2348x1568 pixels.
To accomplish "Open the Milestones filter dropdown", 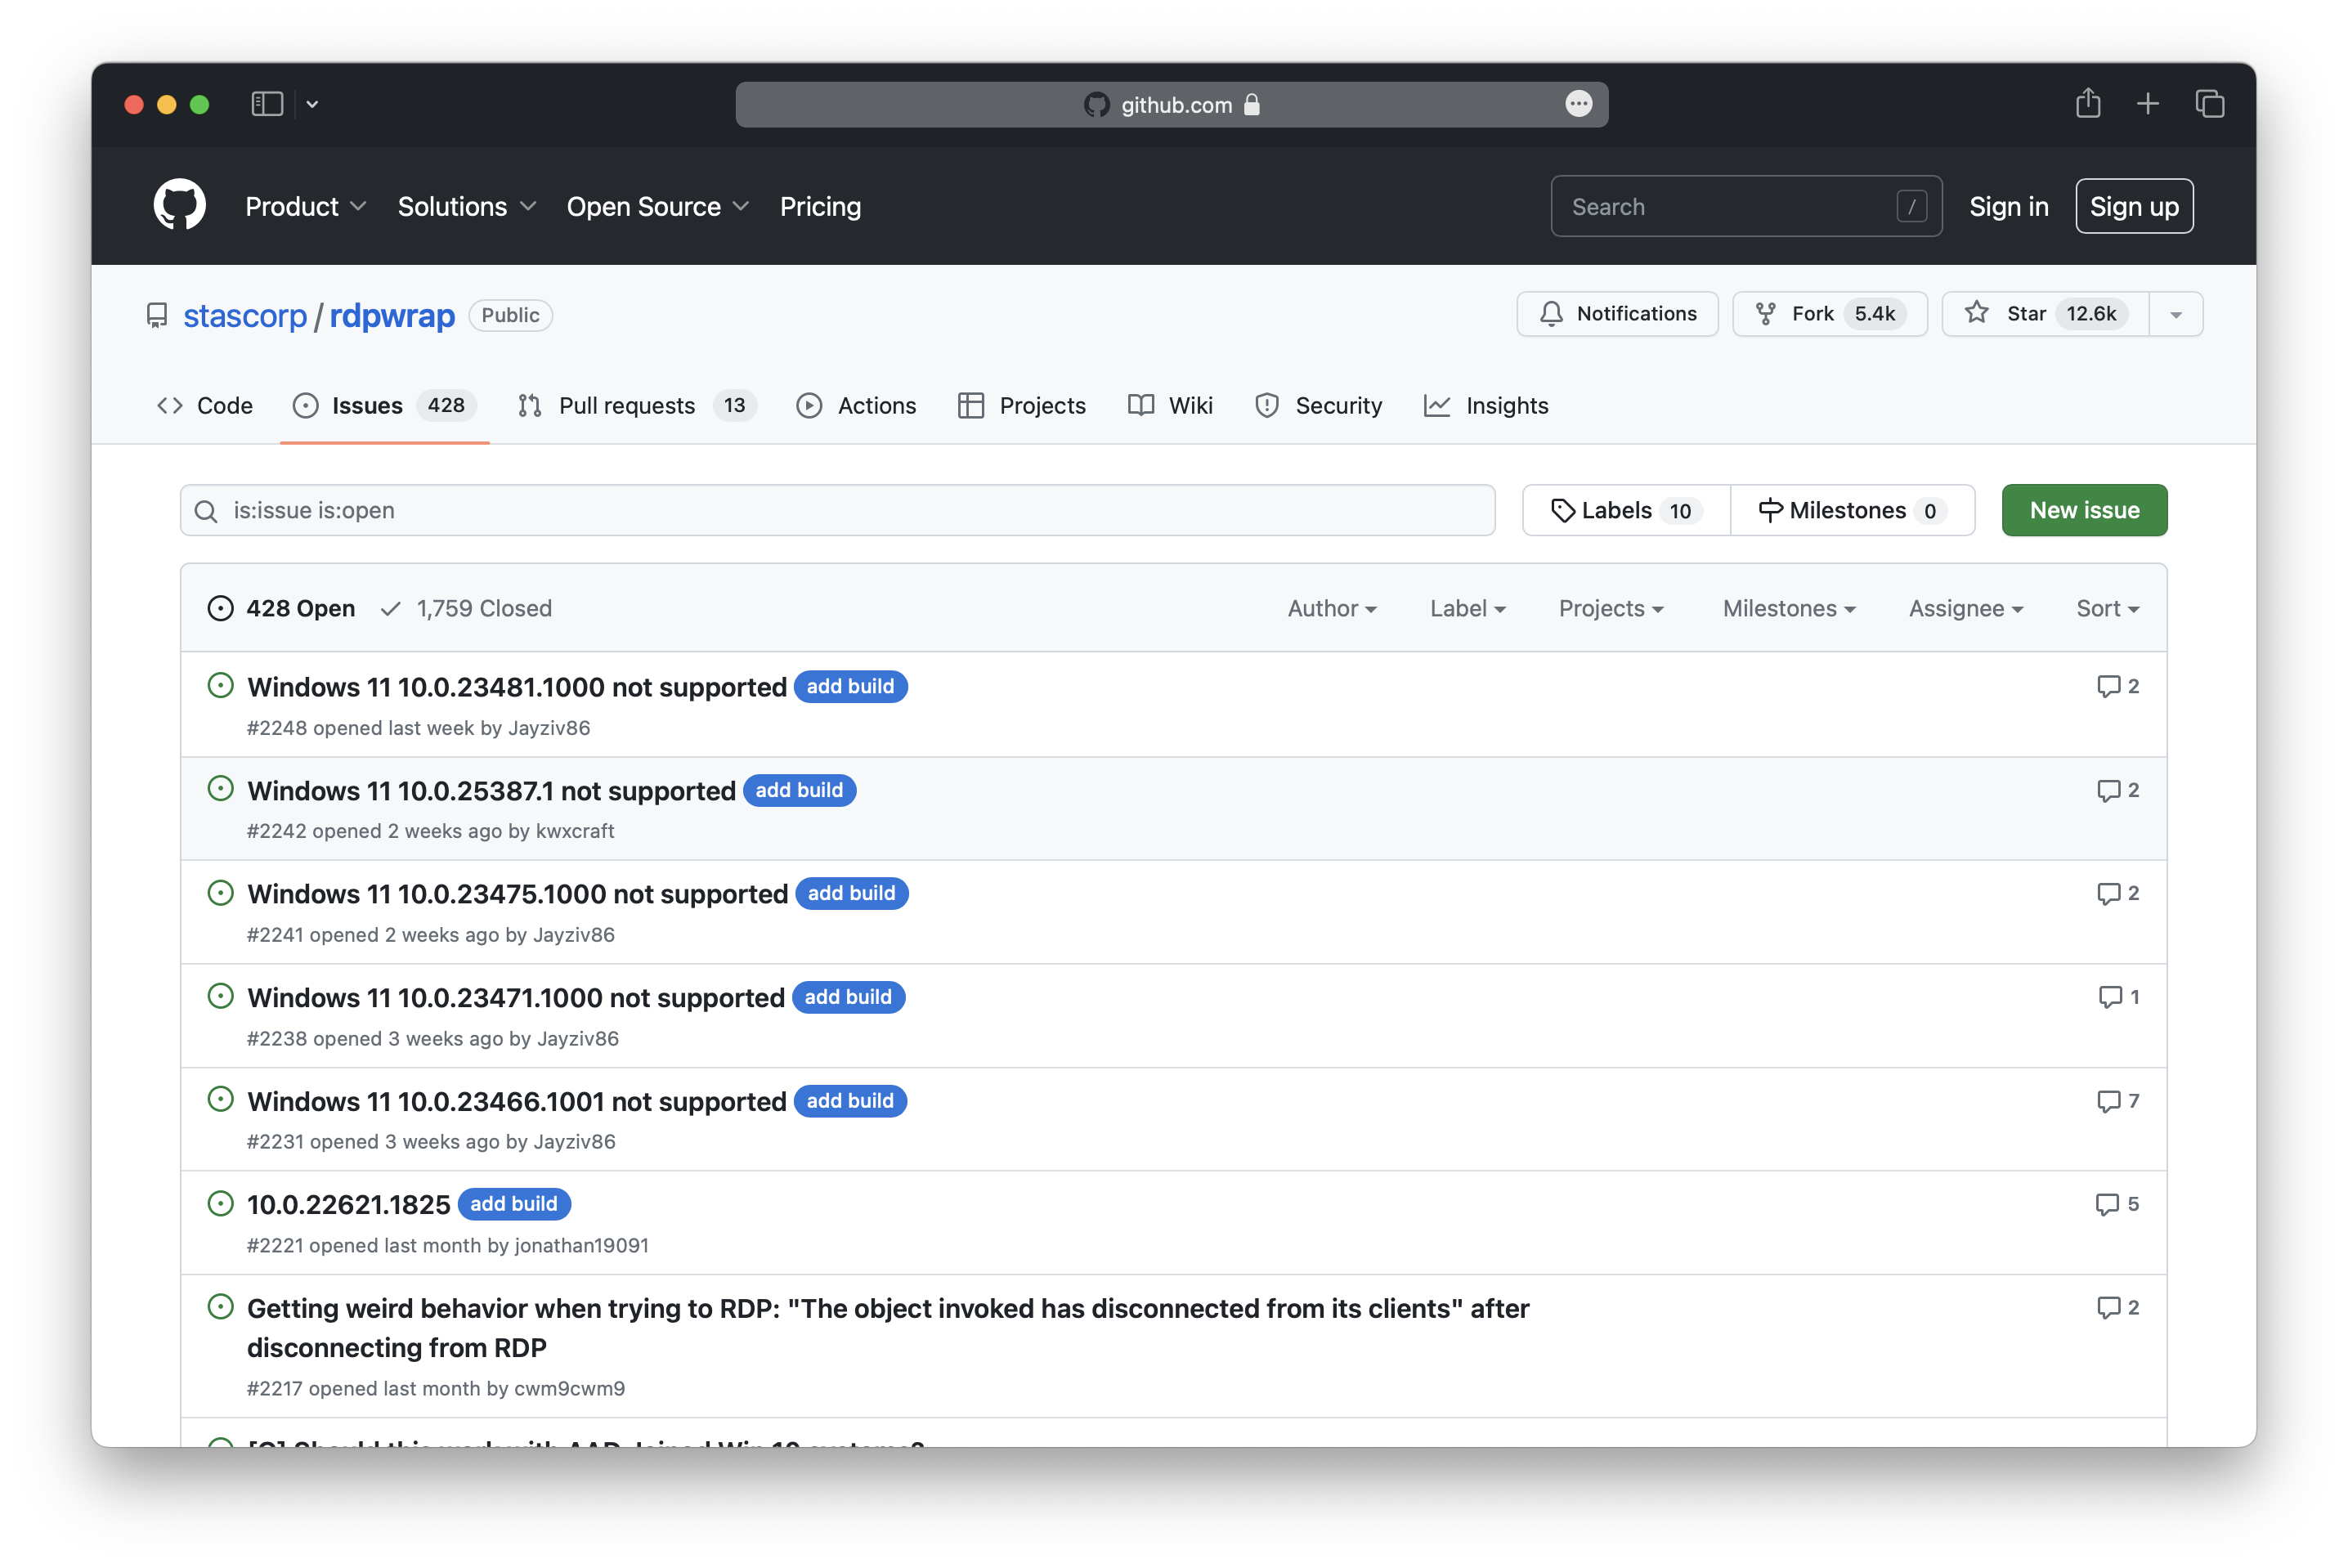I will coord(1789,609).
